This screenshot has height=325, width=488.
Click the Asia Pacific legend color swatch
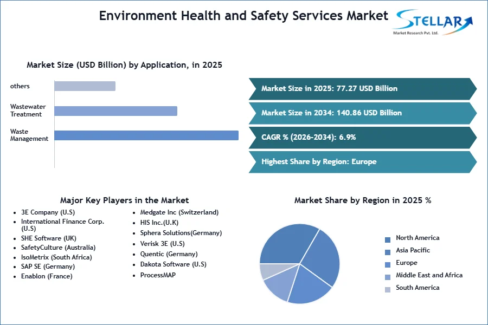tap(388, 252)
